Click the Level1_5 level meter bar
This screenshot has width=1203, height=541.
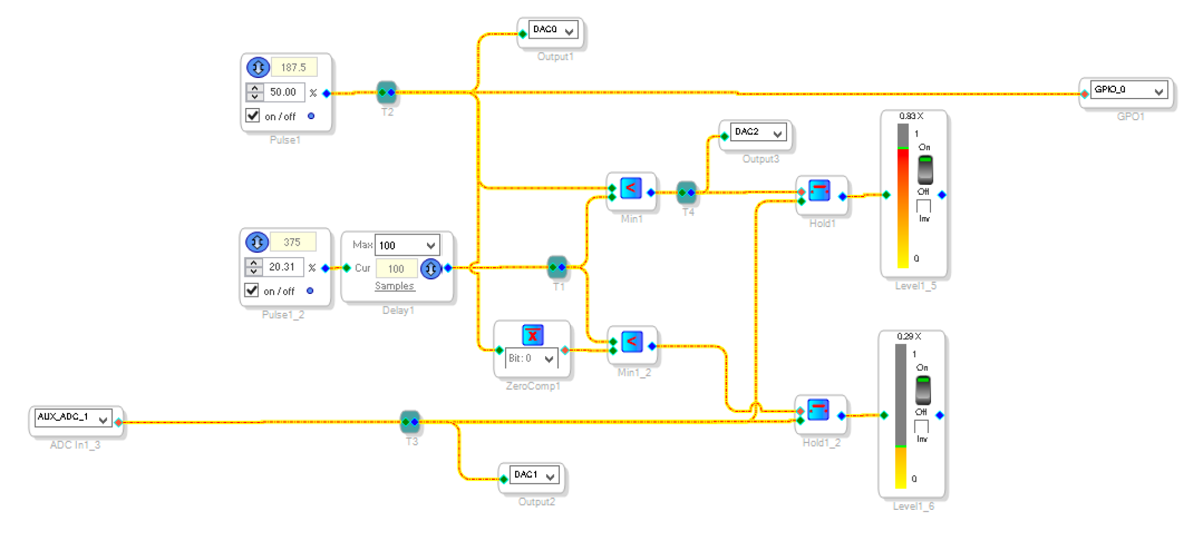[903, 196]
